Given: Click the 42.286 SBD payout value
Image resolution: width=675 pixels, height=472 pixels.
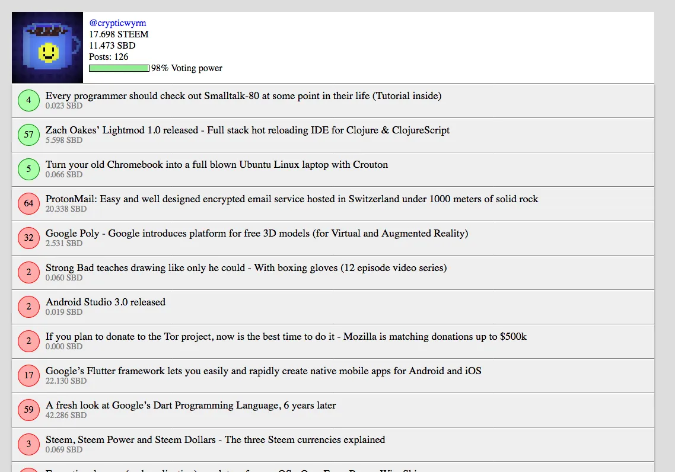Looking at the screenshot, I should 66,415.
